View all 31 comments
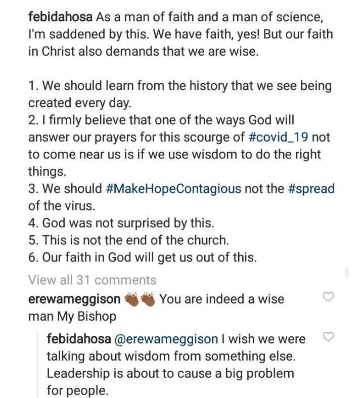This screenshot has height=398, width=364. pyautogui.click(x=93, y=280)
